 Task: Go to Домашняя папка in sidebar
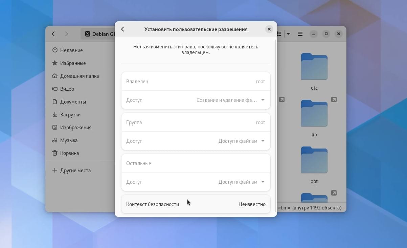pyautogui.click(x=80, y=76)
